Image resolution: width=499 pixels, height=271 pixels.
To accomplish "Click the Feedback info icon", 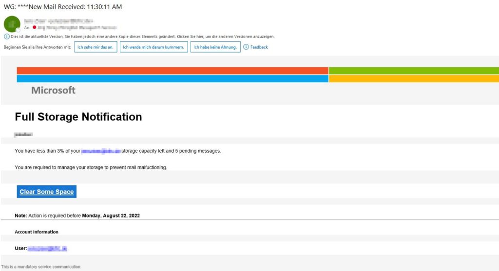I will [x=246, y=47].
